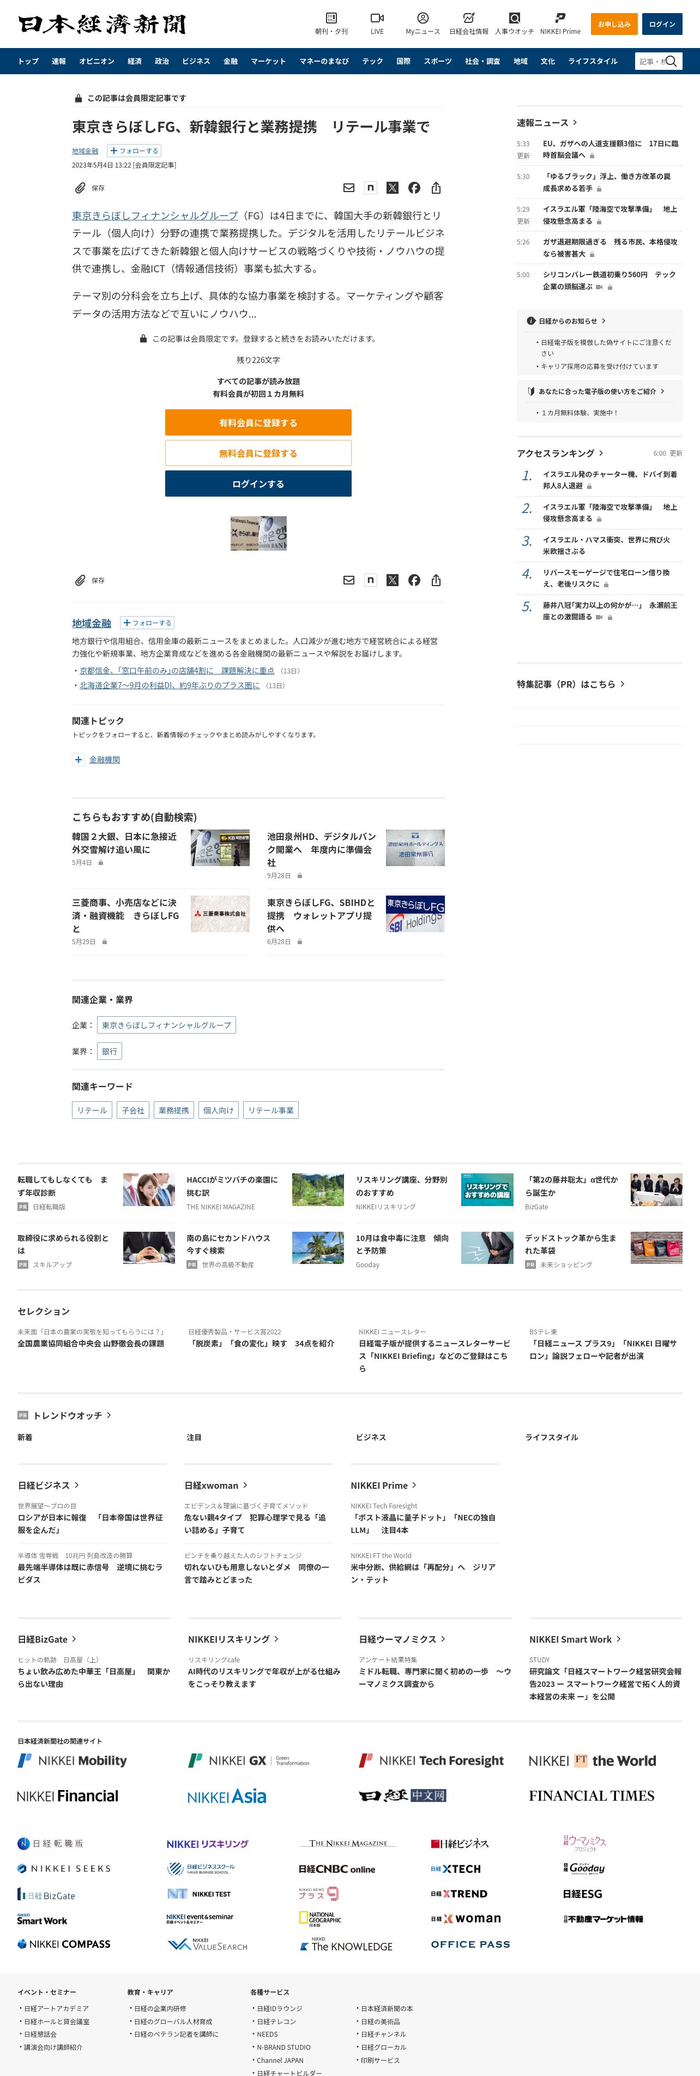Toggle フォローする beside 地域金融 heading
700x2076 pixels.
[147, 623]
